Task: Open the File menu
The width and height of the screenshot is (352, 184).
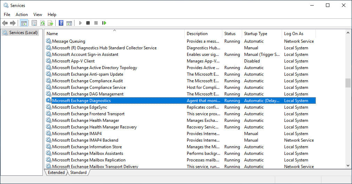Action: (x=7, y=14)
